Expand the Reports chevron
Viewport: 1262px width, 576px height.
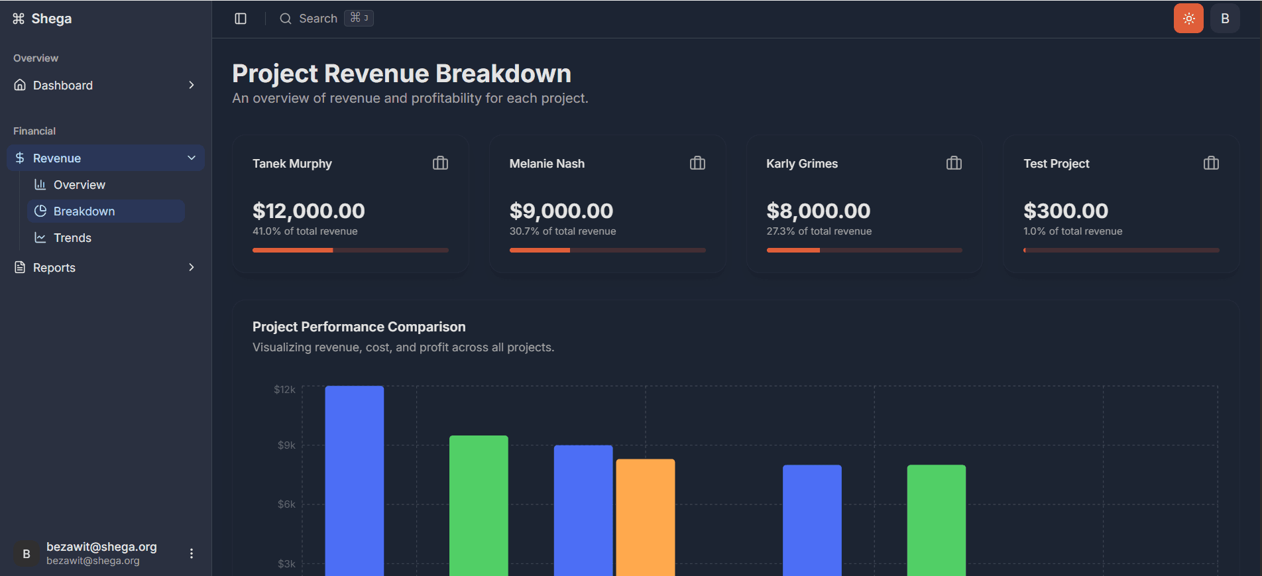pos(192,267)
